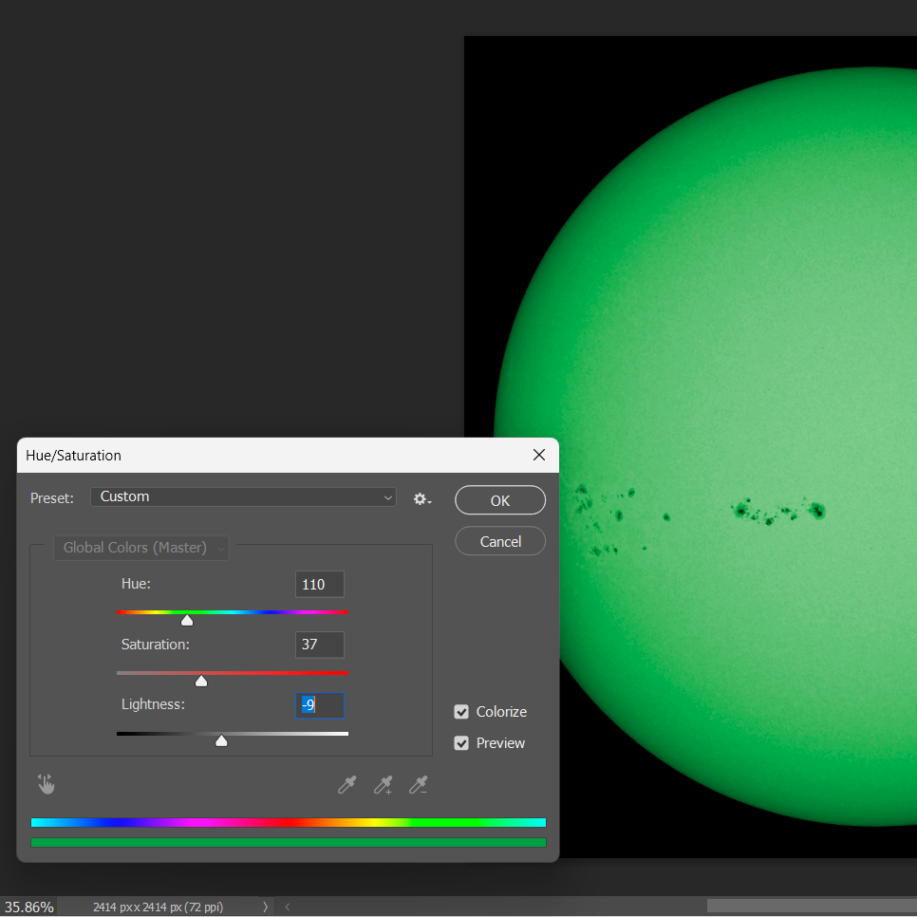Click the zoom percentage field in the status bar

tap(28, 908)
